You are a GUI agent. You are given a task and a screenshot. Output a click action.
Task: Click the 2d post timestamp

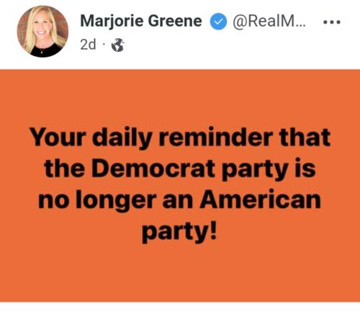(88, 45)
